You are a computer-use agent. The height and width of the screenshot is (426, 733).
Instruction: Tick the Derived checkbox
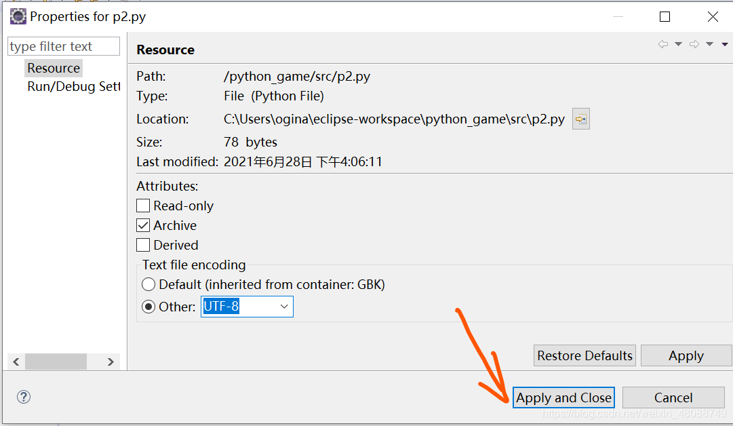point(143,245)
